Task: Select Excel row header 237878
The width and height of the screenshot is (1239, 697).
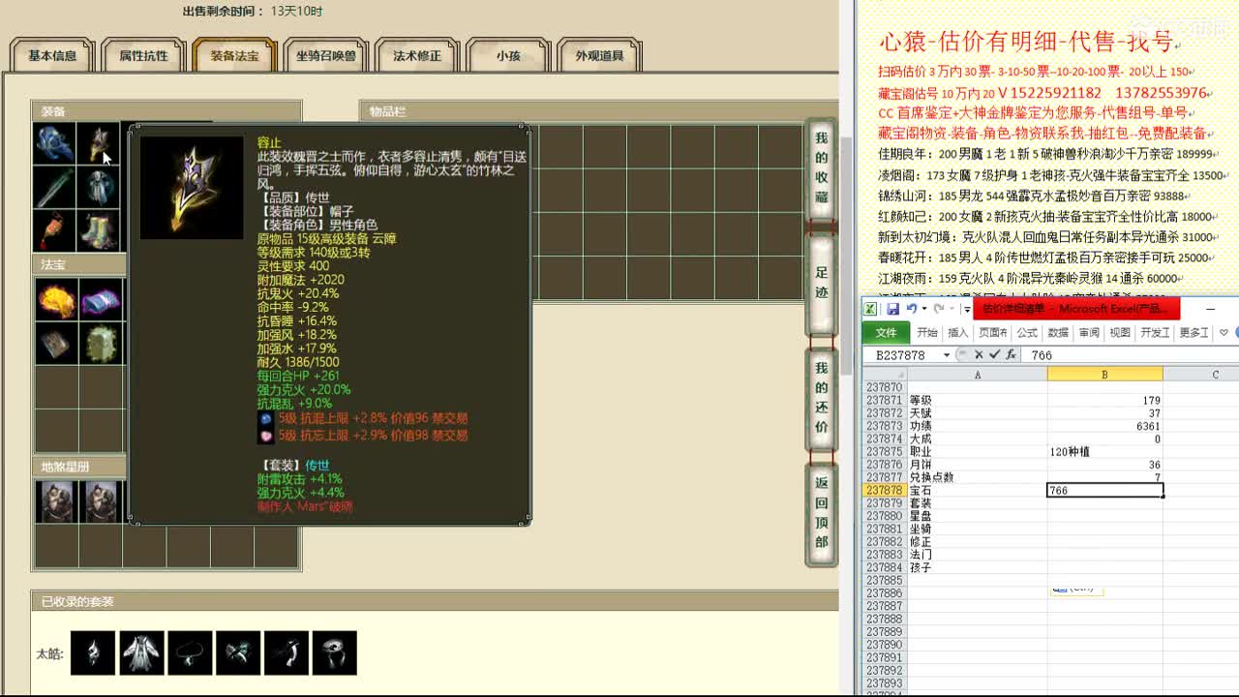Action: coord(885,491)
